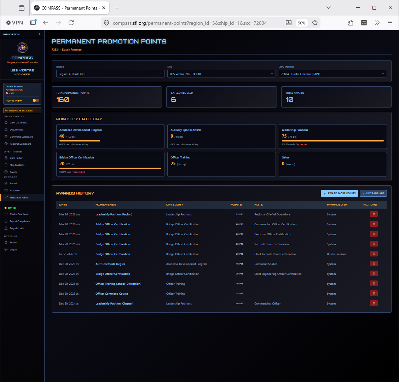
Task: Open the Profile page
Action: point(13,243)
